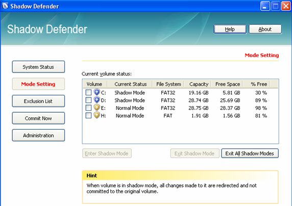Click the 28.37 GB free space value
The height and width of the screenshot is (206, 292).
230,108
